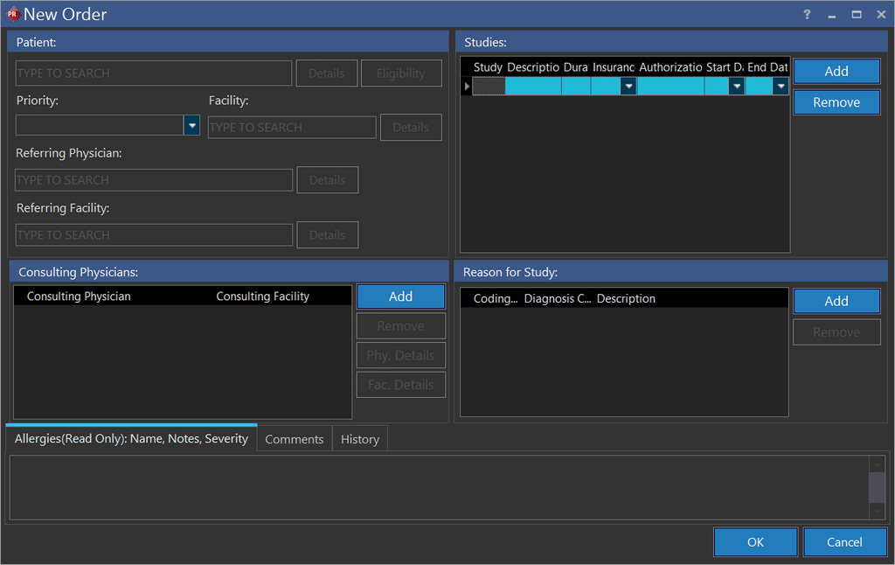Open the Start Date dropdown in Studies row
This screenshot has width=895, height=565.
736,87
